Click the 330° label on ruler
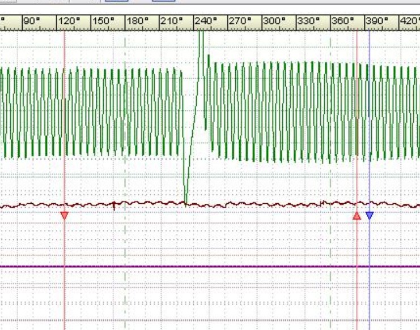The image size is (420, 330). click(x=308, y=20)
